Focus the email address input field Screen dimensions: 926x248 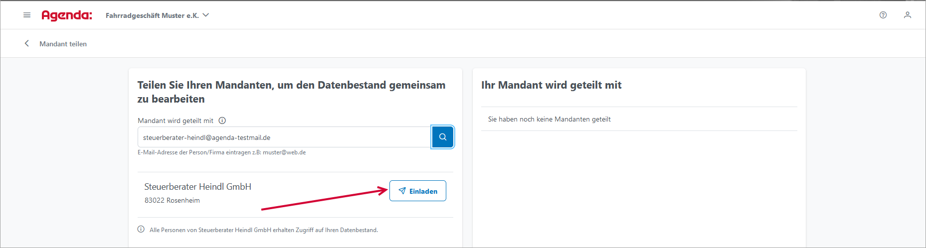284,137
